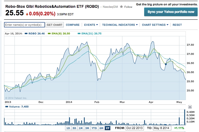Open Chart Settings dropdown
The width and height of the screenshot is (199, 132).
pos(155,25)
